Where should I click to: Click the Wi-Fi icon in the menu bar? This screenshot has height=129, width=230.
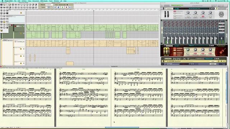[x=216, y=1]
